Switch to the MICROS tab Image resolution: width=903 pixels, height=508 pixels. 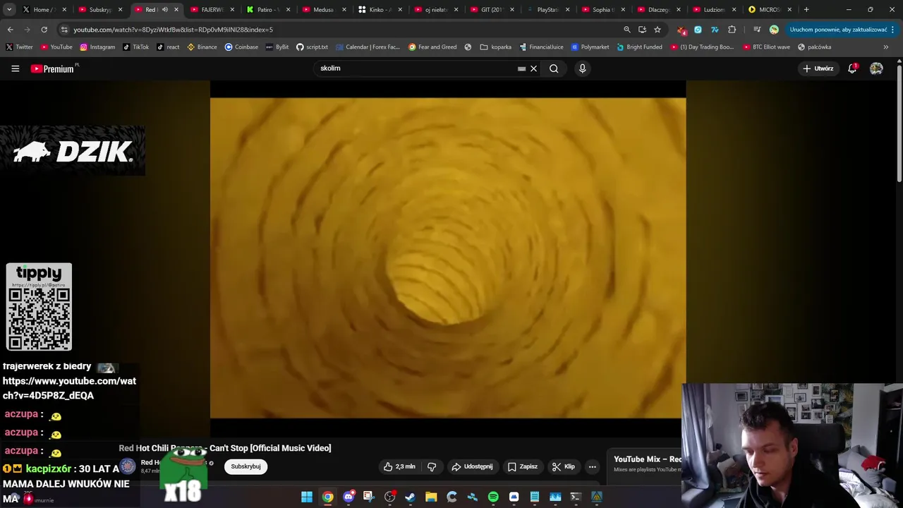[x=770, y=10]
